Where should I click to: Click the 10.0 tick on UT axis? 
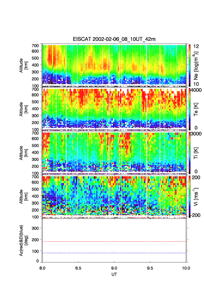point(186,268)
